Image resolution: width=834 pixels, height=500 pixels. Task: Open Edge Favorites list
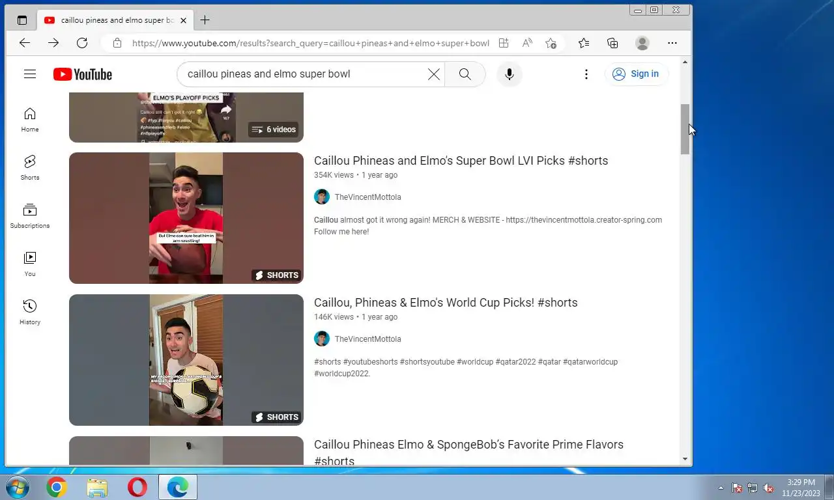coord(584,43)
